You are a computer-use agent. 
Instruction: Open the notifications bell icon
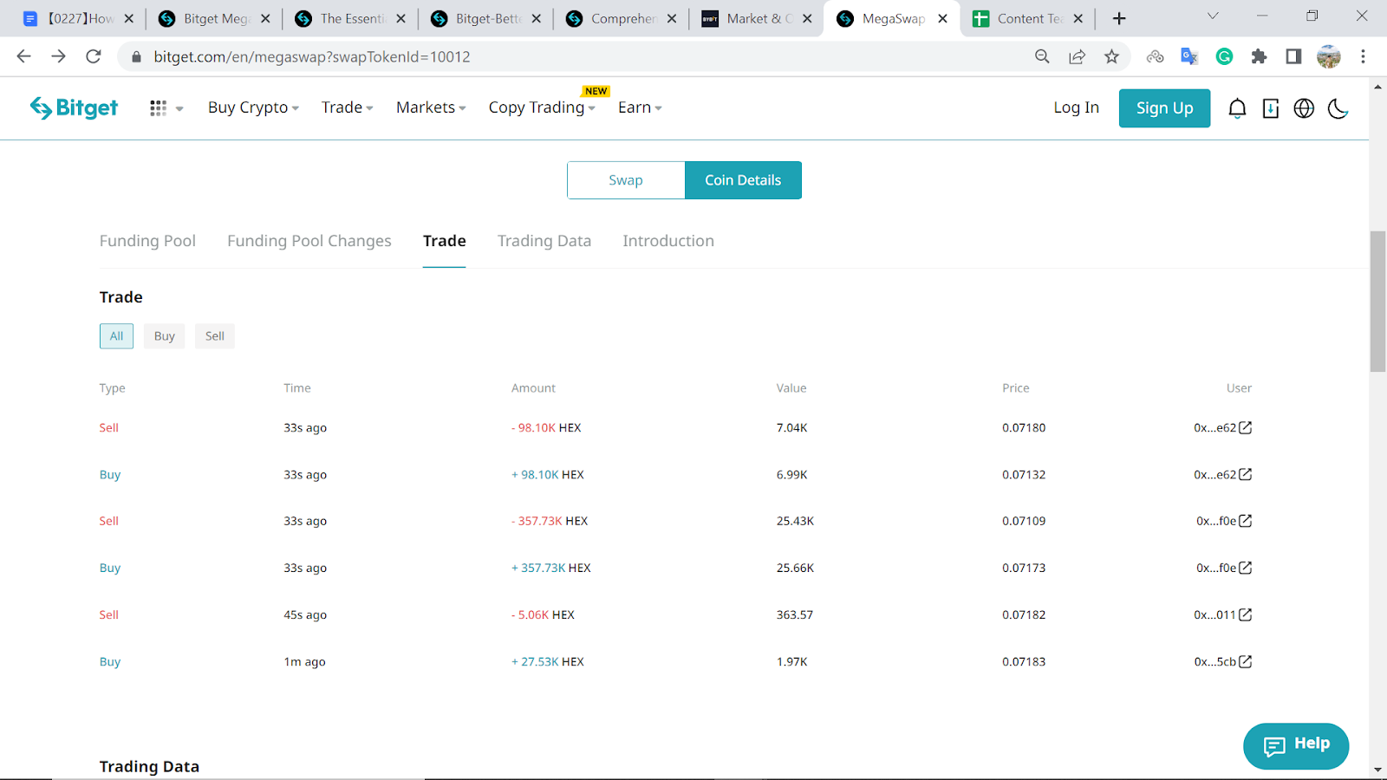1237,108
